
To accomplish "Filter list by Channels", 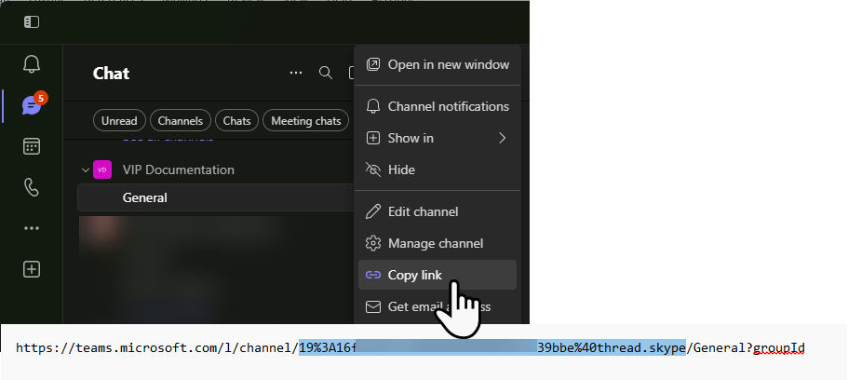I will [180, 121].
